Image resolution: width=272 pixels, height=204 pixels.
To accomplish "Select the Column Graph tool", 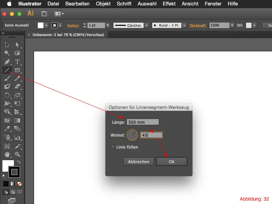I will [17, 137].
